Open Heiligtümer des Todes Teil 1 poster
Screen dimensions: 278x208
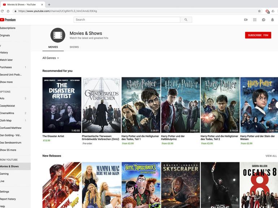pyautogui.click(x=141, y=105)
